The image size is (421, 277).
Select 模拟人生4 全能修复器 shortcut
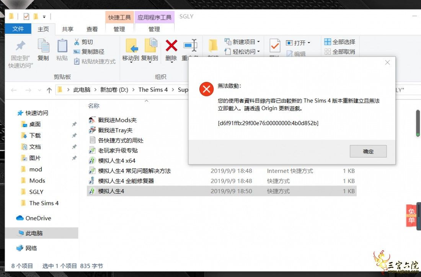coord(121,181)
